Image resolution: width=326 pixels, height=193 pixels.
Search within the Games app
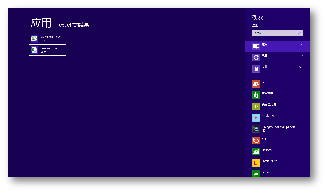277,173
